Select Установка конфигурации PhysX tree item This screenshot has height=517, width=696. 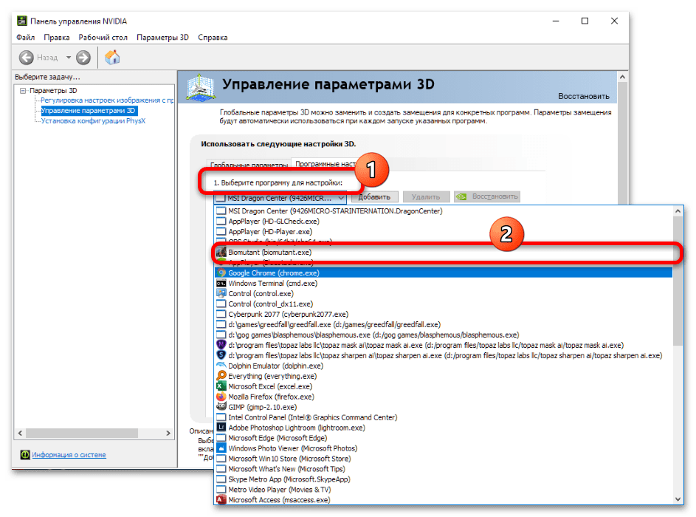pos(93,121)
